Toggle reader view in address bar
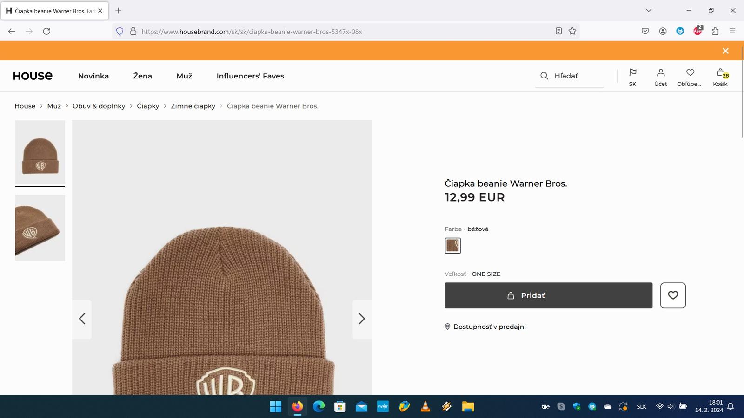 (558, 31)
